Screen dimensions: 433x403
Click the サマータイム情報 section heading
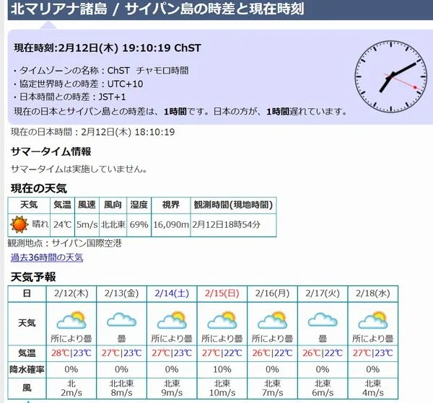tap(51, 151)
